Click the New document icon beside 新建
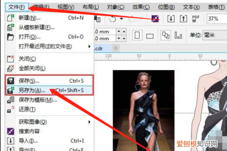This screenshot has height=151, width=227. [11, 18]
